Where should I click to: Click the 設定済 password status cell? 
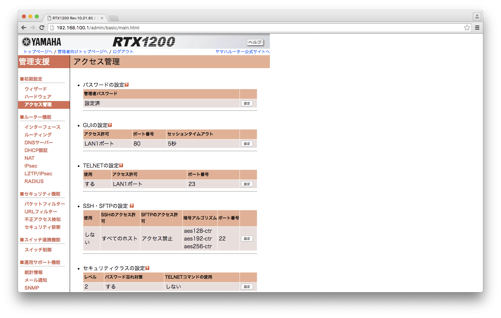click(x=161, y=103)
